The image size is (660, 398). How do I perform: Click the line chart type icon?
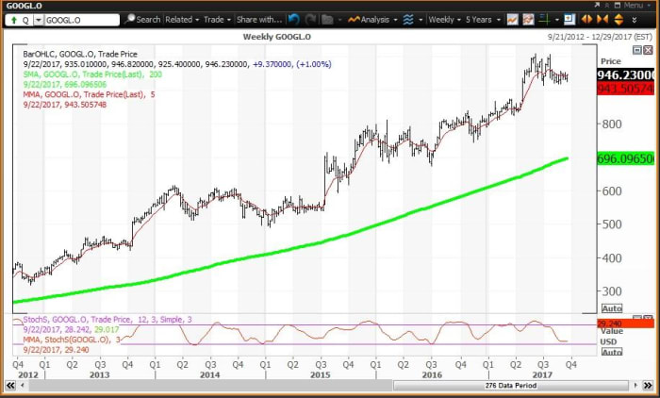point(512,19)
